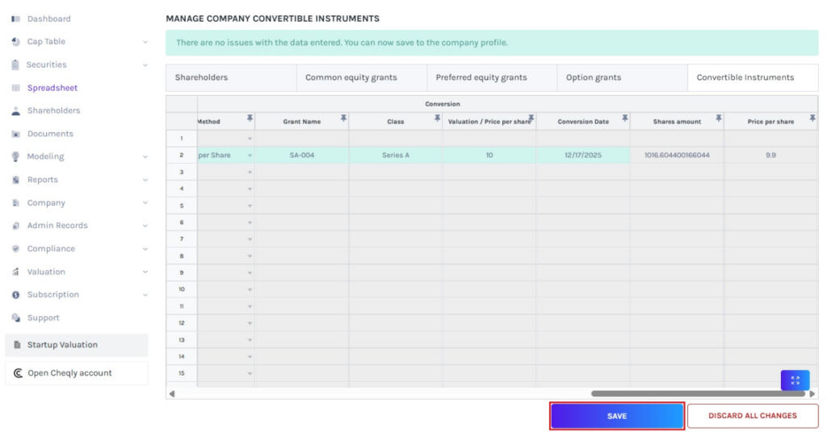This screenshot has height=432, width=827.
Task: Click the fullscreen expand icon button
Action: 795,380
